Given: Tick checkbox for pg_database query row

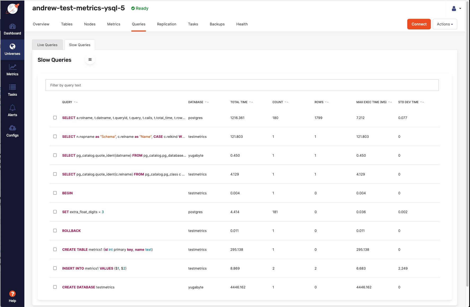Looking at the screenshot, I should pyautogui.click(x=55, y=155).
